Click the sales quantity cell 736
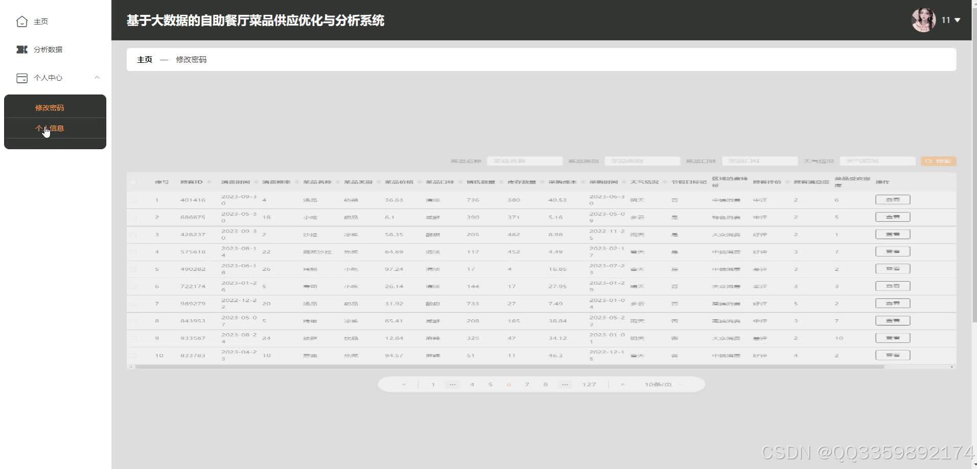The image size is (977, 469). click(x=473, y=200)
